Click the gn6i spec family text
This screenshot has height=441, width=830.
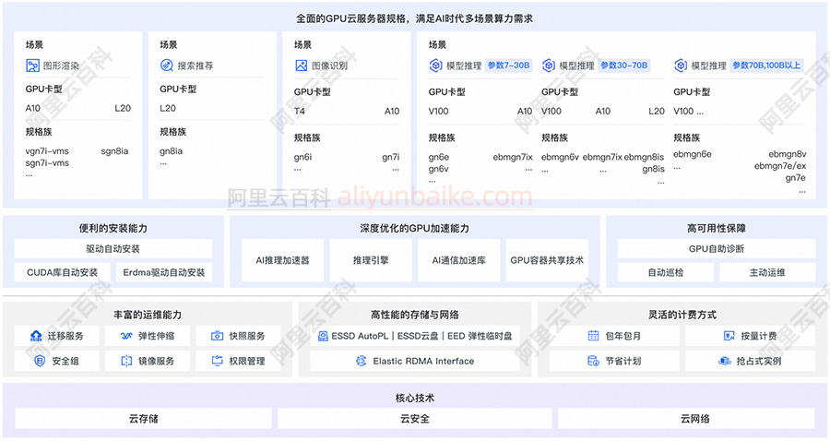[x=302, y=157]
